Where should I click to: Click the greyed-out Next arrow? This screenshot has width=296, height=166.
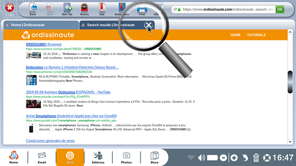tap(50, 9)
